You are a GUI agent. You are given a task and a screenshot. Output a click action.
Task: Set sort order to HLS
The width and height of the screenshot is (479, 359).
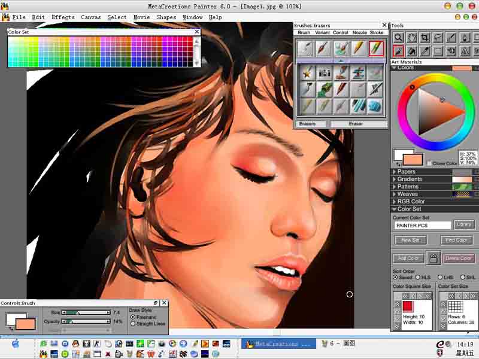(417, 277)
